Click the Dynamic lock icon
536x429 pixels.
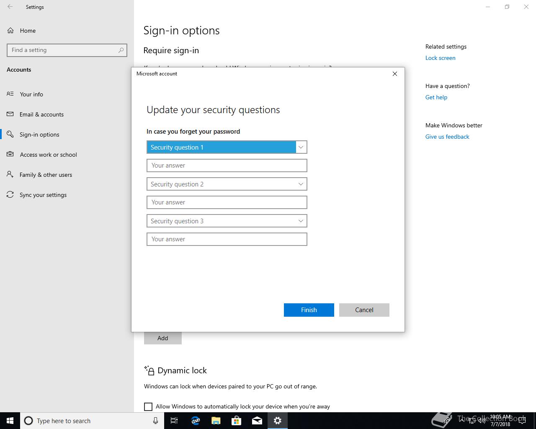pos(149,370)
